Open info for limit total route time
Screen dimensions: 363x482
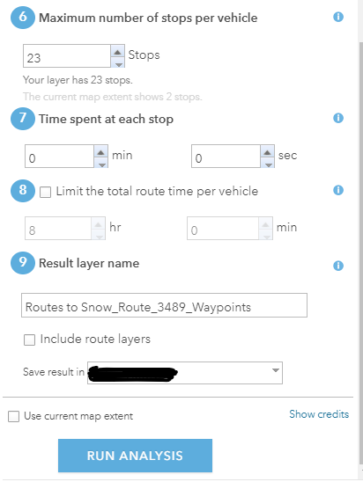[x=338, y=190]
